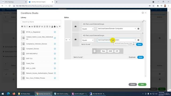Click the browser address bar URL
The height and width of the screenshot is (96, 171).
tap(34, 6)
